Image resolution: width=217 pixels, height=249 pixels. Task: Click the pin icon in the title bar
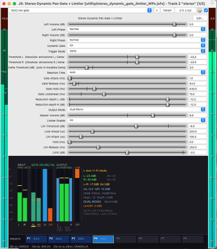click(x=212, y=3)
